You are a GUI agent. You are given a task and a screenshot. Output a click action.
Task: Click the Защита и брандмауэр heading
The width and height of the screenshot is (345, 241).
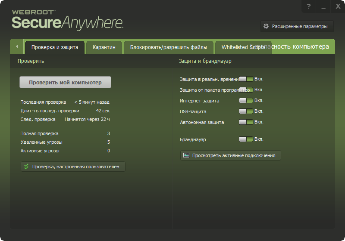point(205,61)
